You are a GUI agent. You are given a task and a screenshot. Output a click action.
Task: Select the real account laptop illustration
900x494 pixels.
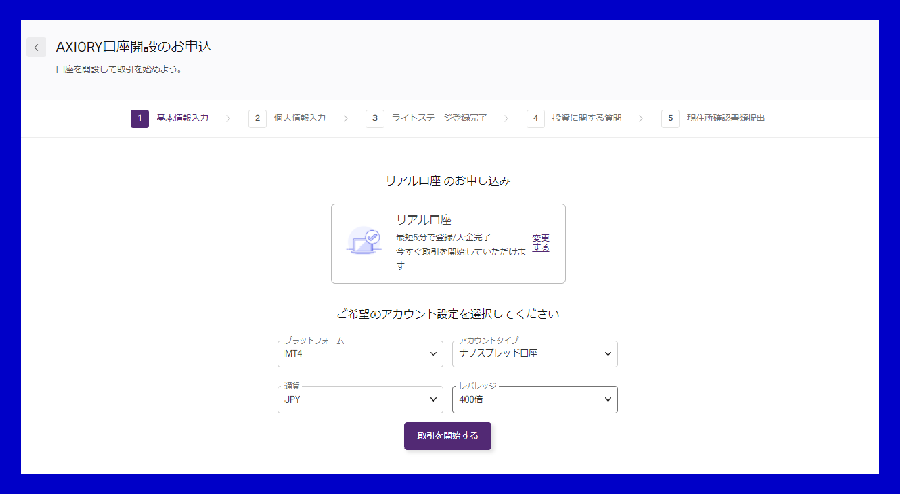[364, 240]
